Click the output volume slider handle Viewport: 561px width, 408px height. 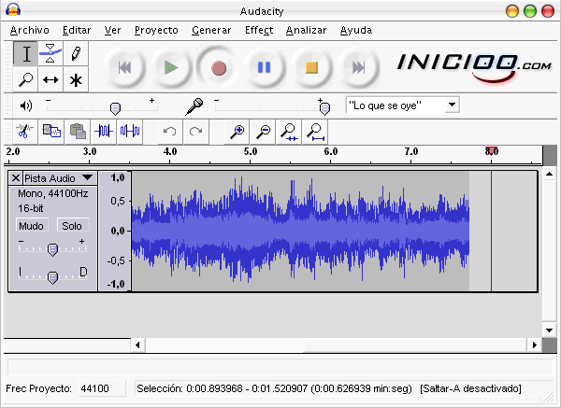pos(115,108)
